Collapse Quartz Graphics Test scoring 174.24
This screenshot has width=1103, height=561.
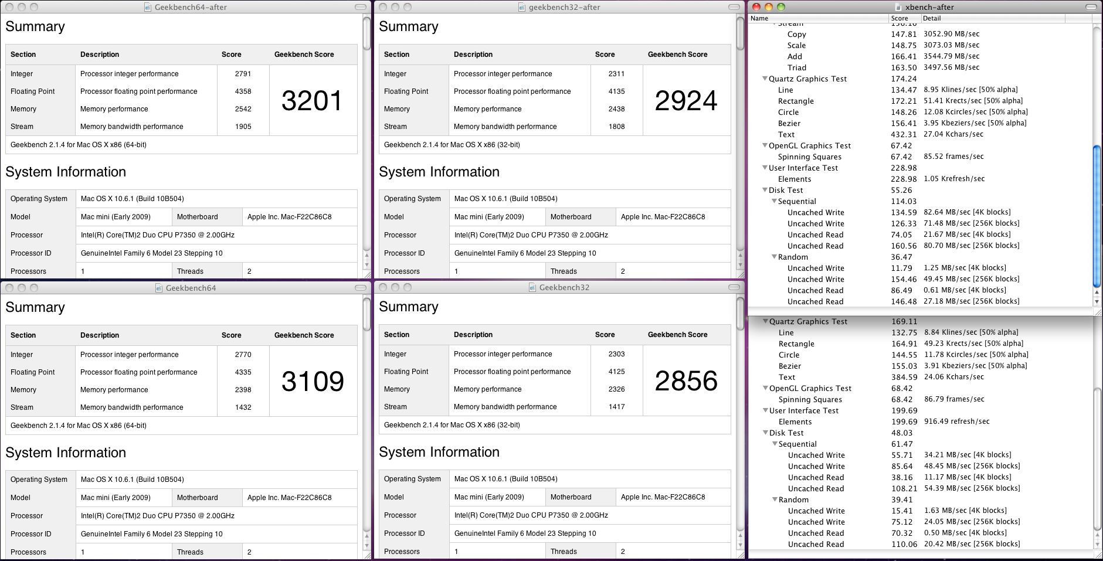(x=765, y=79)
